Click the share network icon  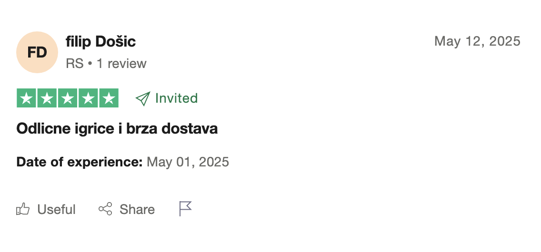[105, 209]
